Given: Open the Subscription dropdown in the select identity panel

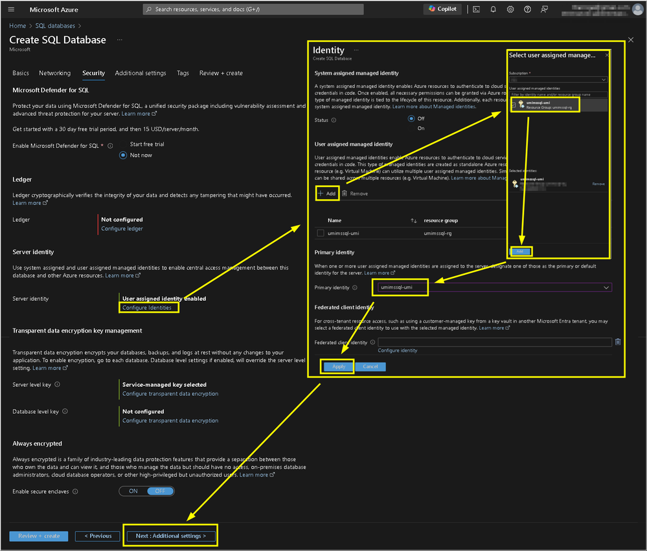Looking at the screenshot, I should 558,80.
